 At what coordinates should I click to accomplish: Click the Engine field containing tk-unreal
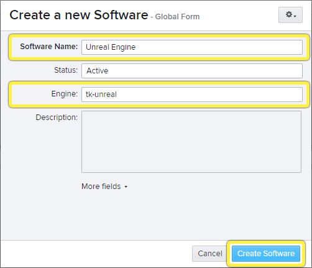coord(192,95)
